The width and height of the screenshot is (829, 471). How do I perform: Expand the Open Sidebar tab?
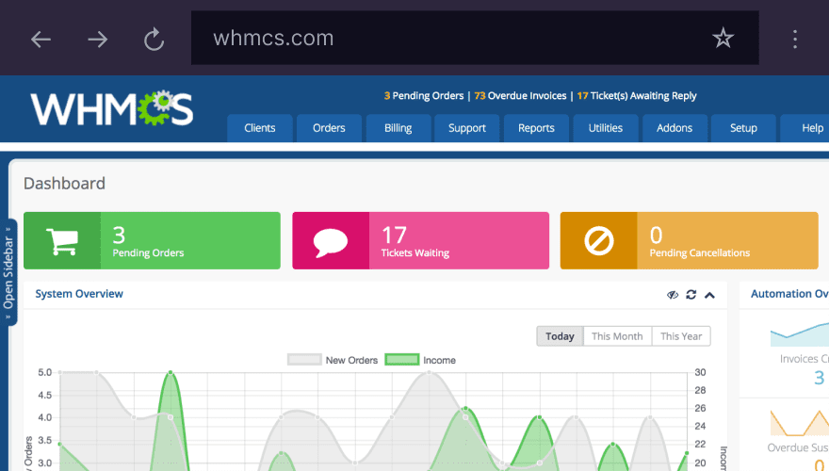[8, 272]
